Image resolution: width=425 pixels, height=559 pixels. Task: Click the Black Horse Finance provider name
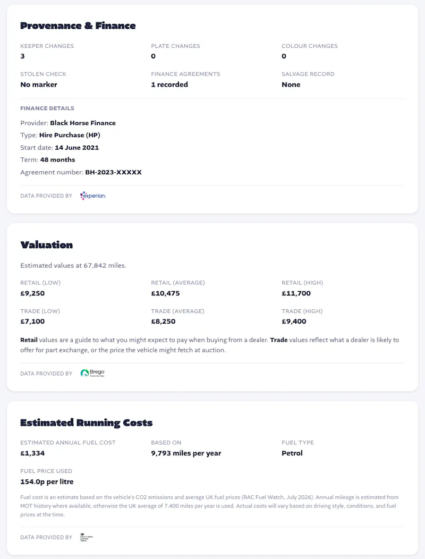[83, 123]
